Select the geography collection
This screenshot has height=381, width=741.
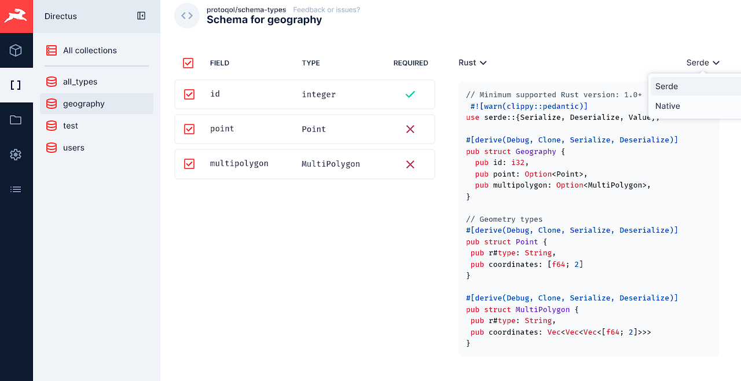(x=97, y=104)
